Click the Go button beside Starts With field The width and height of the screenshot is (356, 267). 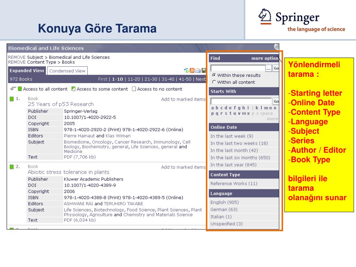click(276, 101)
